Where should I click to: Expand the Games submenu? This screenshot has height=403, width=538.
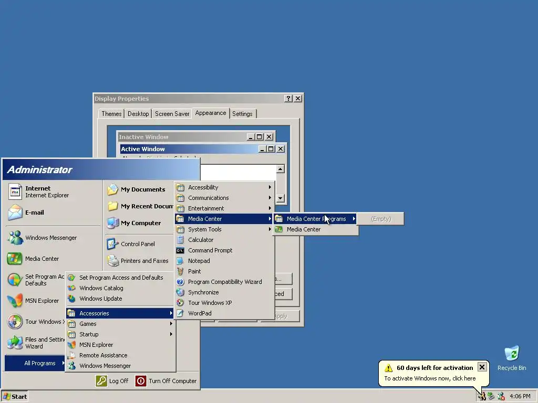coord(120,324)
